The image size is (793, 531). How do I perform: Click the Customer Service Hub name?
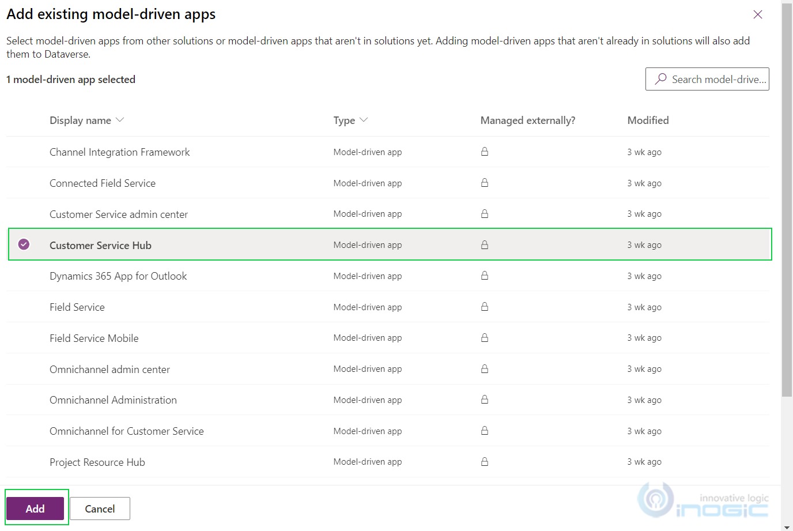(100, 246)
